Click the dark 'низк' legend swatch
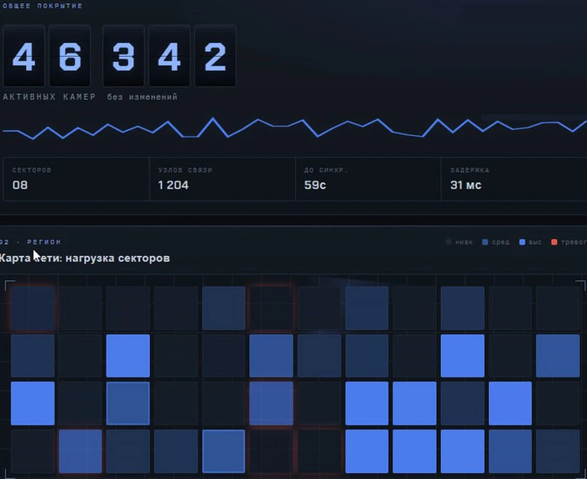The width and height of the screenshot is (587, 479). tap(449, 242)
